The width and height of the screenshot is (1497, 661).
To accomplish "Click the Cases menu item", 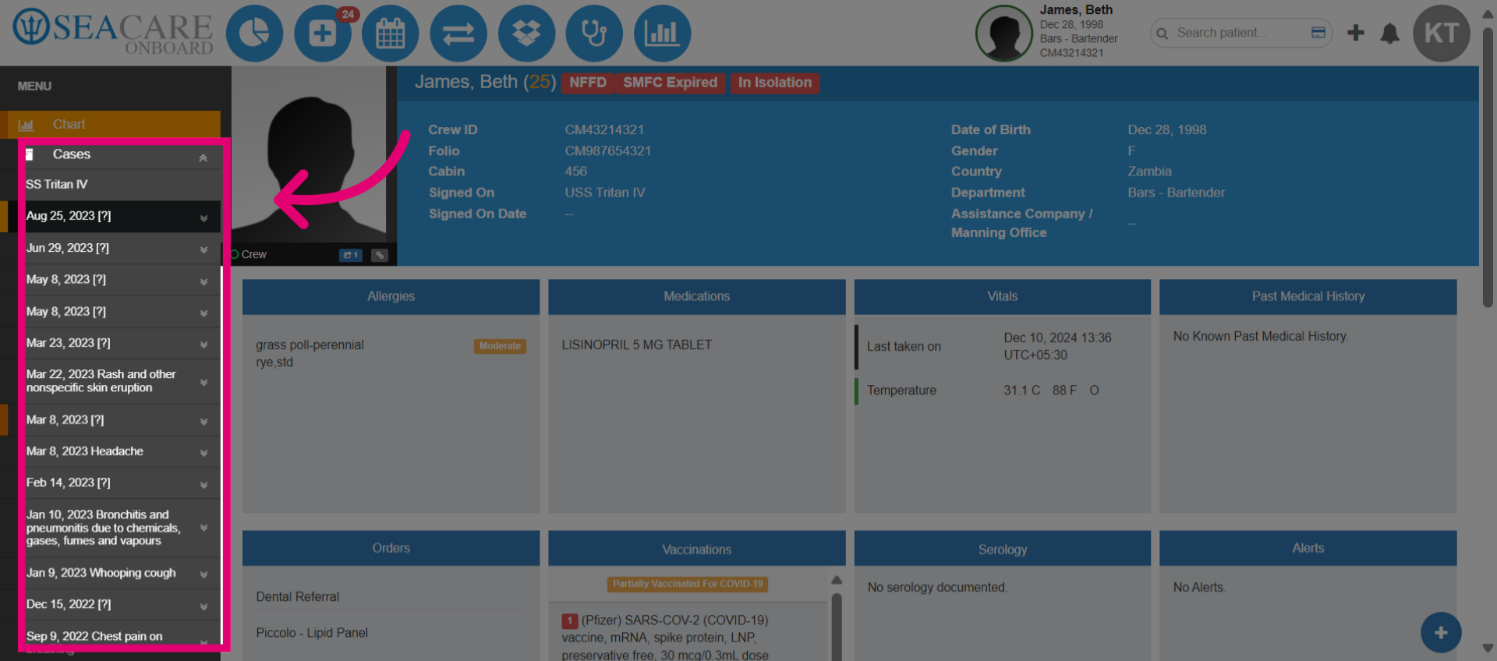I will coord(72,154).
